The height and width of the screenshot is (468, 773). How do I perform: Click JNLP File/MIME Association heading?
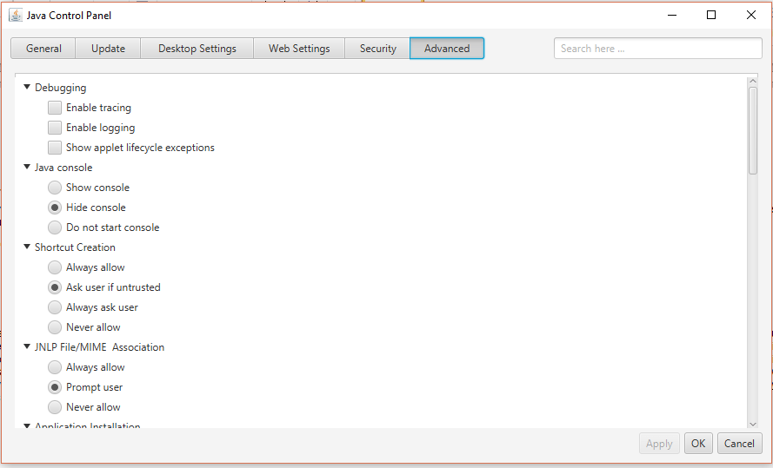click(99, 347)
